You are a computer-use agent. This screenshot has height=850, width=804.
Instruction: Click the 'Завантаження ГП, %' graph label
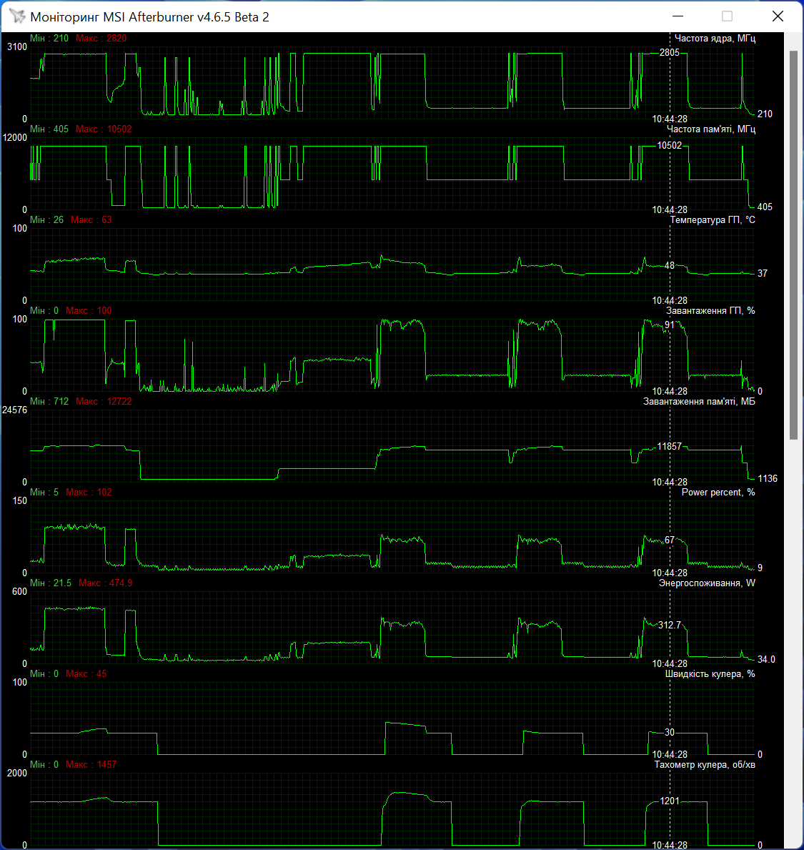[710, 311]
